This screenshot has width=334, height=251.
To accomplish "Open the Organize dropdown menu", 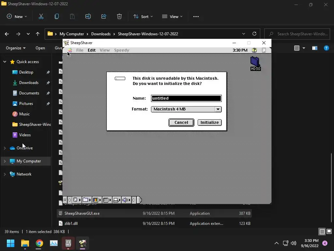I will [16, 48].
